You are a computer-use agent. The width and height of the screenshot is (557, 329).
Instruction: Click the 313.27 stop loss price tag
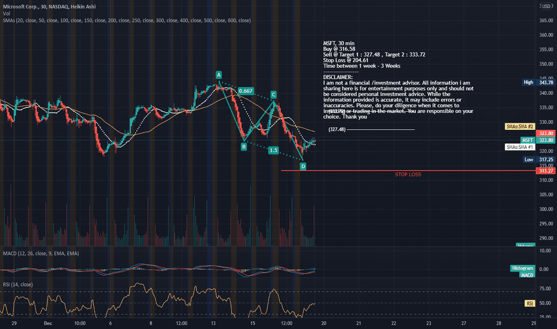coord(546,171)
